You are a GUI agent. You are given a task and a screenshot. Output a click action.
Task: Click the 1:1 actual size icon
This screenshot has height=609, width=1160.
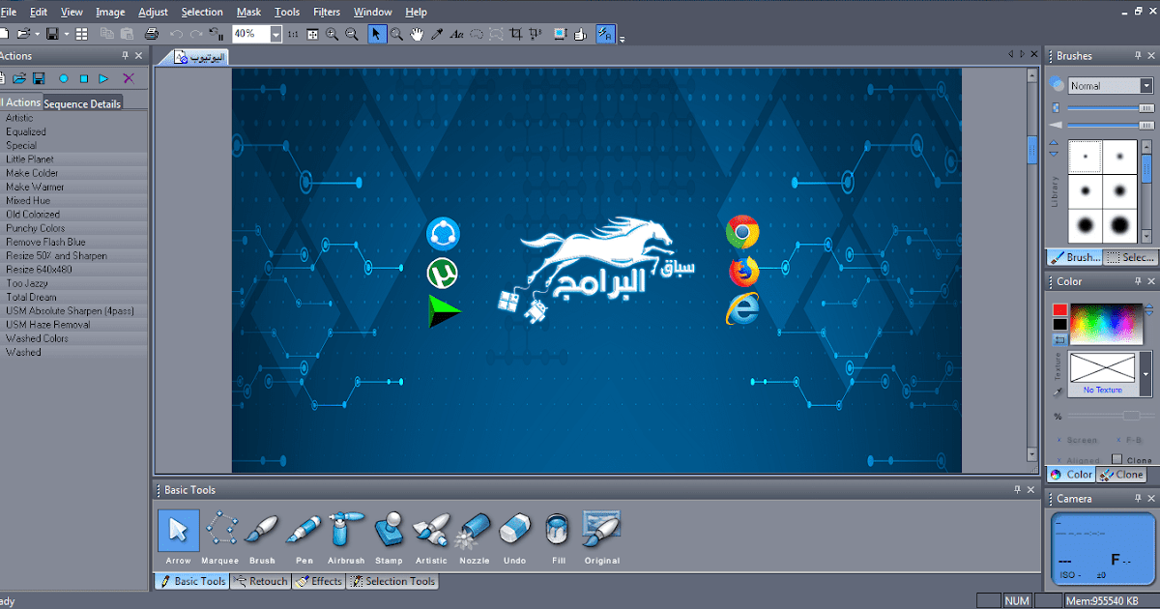293,34
